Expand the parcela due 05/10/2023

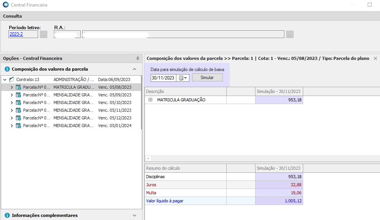click(x=12, y=103)
